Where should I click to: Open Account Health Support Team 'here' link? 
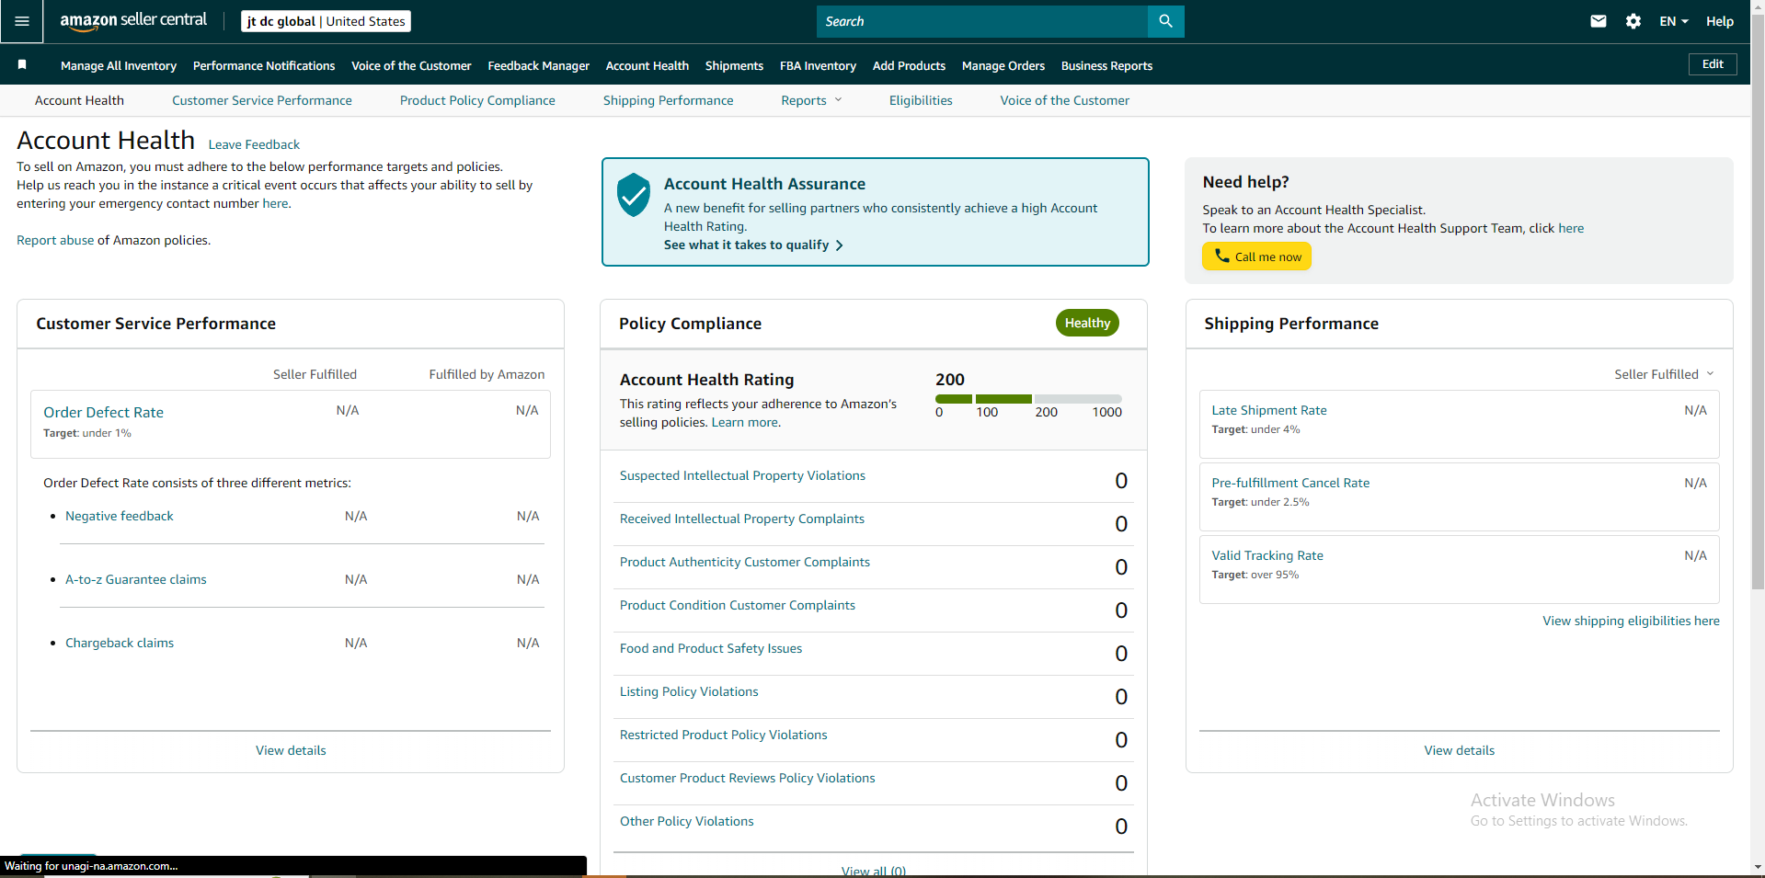coord(1571,228)
